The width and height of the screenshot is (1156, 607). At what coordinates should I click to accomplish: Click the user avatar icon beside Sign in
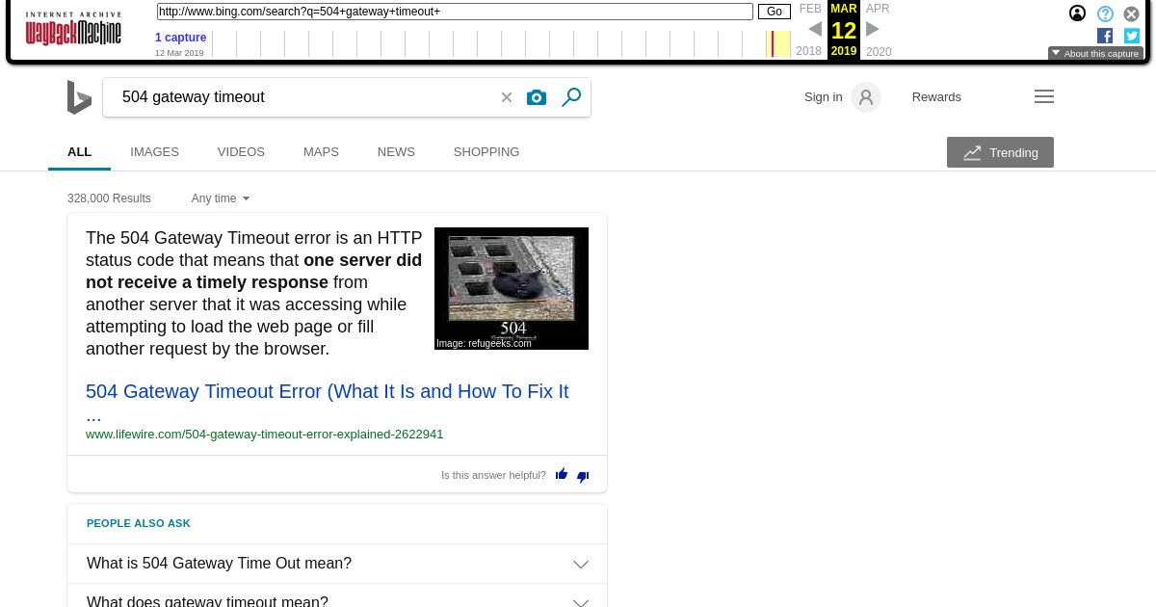click(866, 97)
